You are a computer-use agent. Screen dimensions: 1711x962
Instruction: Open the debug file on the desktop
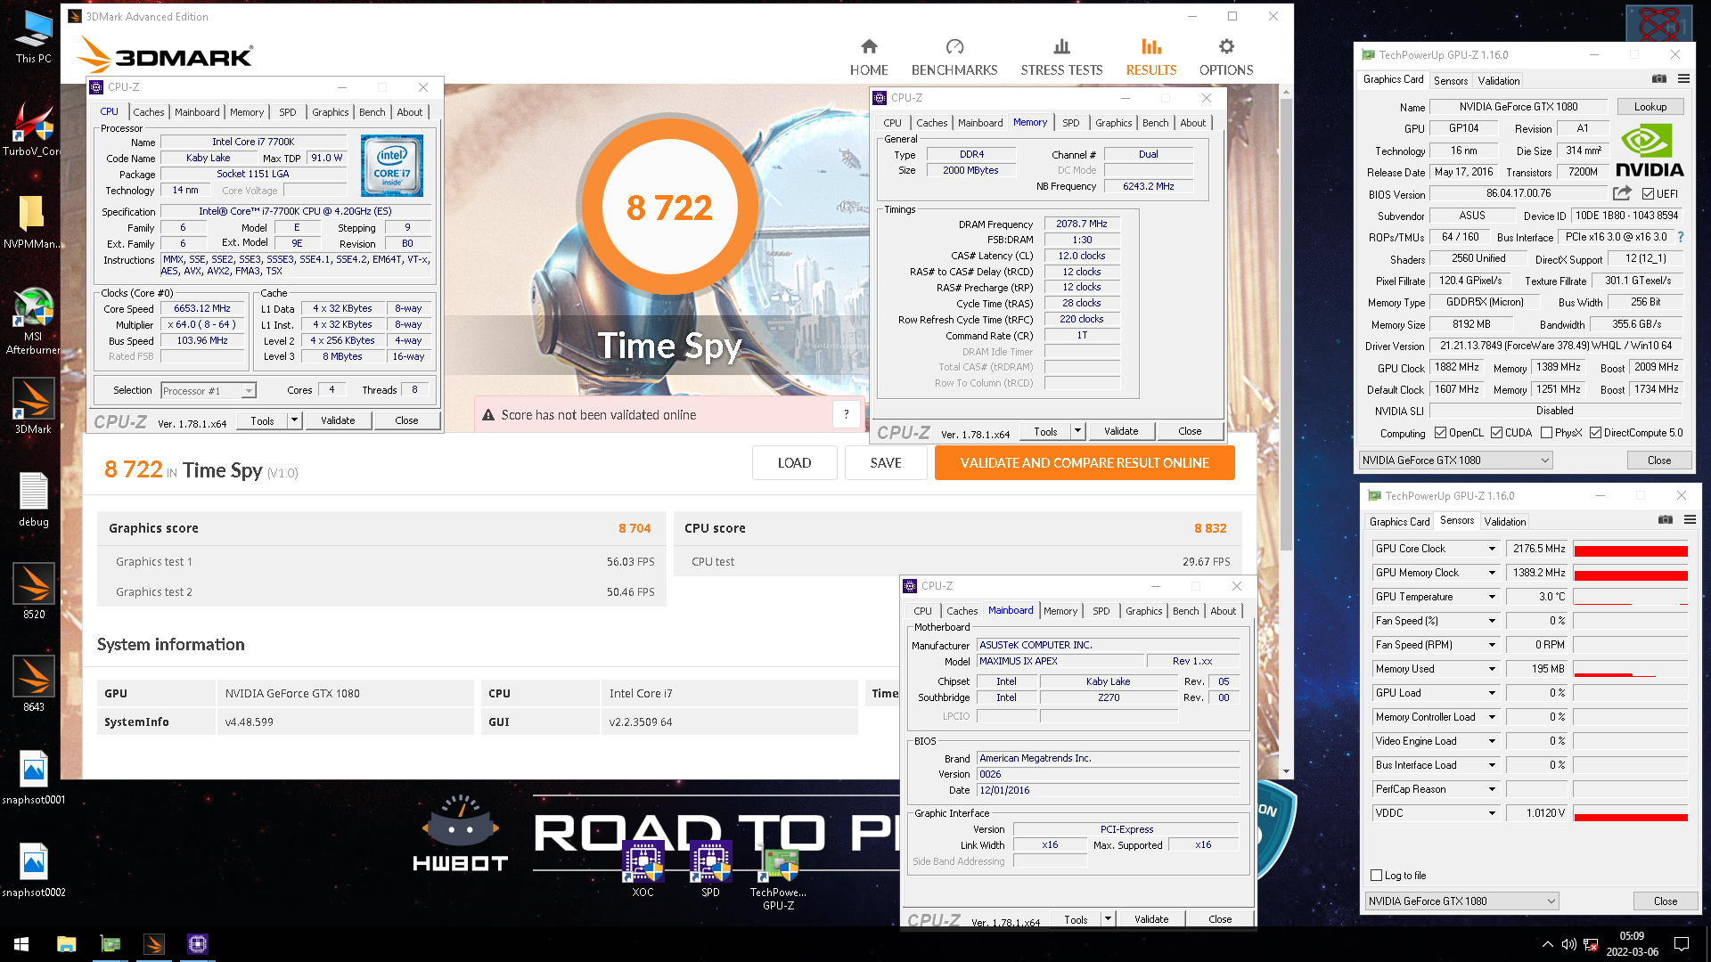coord(33,501)
